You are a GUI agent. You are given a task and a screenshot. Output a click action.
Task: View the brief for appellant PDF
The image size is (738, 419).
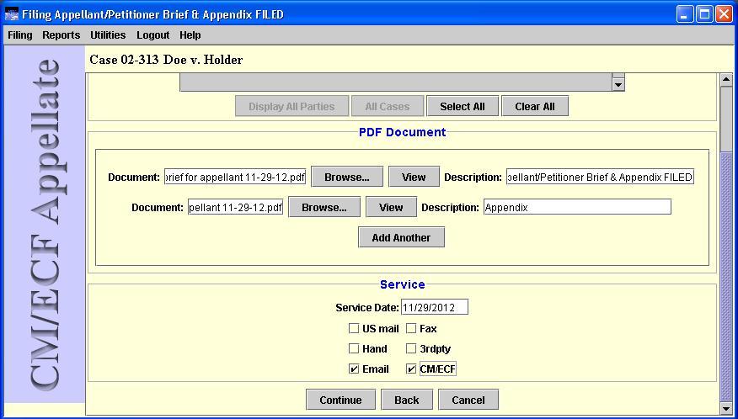414,177
